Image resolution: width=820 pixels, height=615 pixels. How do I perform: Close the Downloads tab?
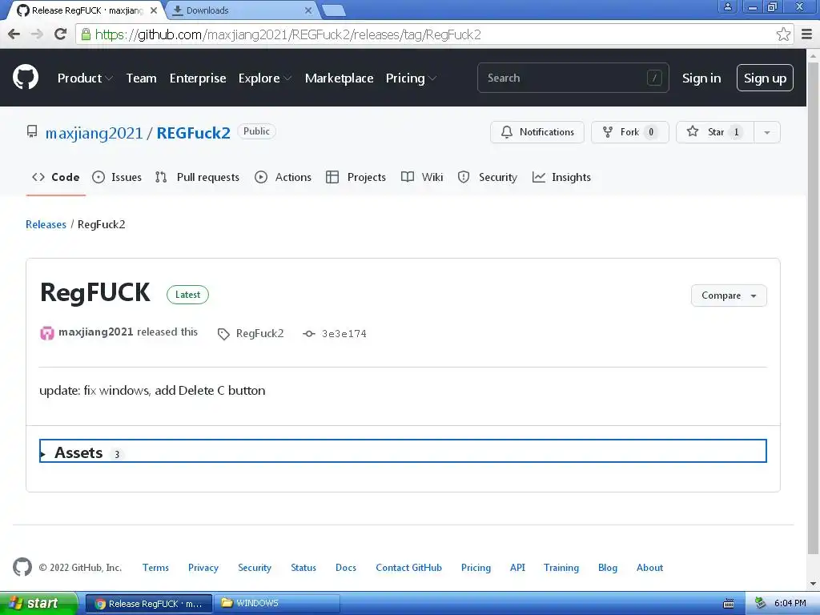click(x=308, y=10)
